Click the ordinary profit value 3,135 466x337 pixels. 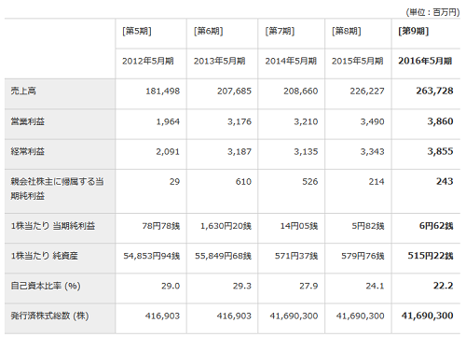306,152
